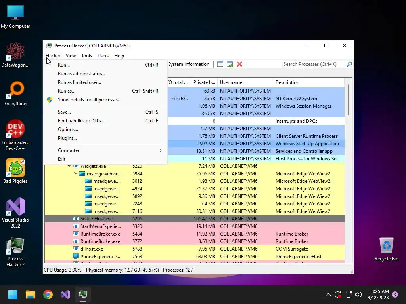Choose Show details for all processes
Image resolution: width=406 pixels, height=304 pixels.
tap(105, 100)
